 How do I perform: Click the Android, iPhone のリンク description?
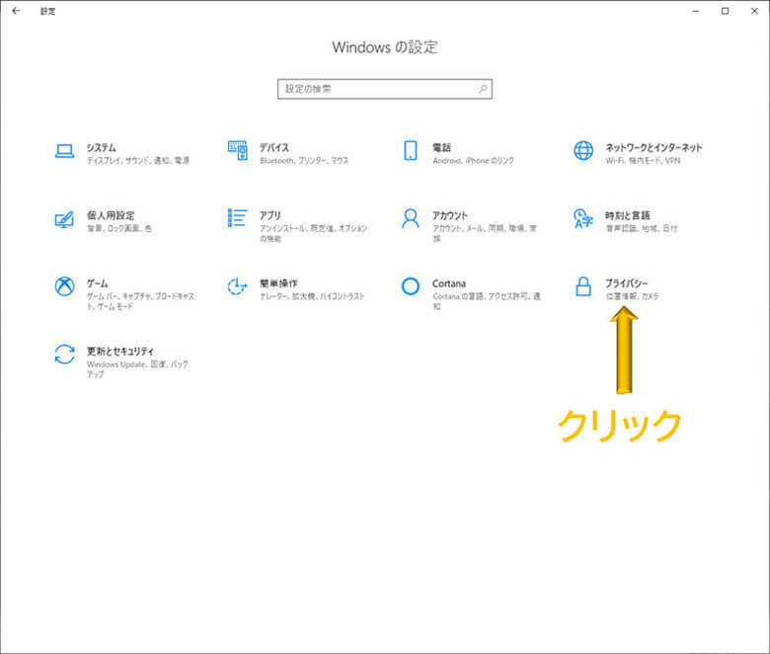pyautogui.click(x=473, y=161)
